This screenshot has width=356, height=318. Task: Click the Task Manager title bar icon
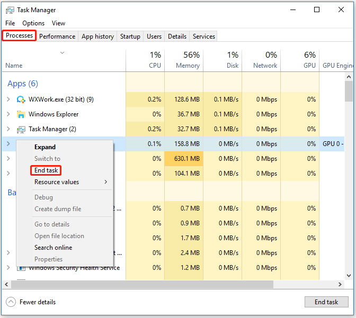click(x=10, y=10)
